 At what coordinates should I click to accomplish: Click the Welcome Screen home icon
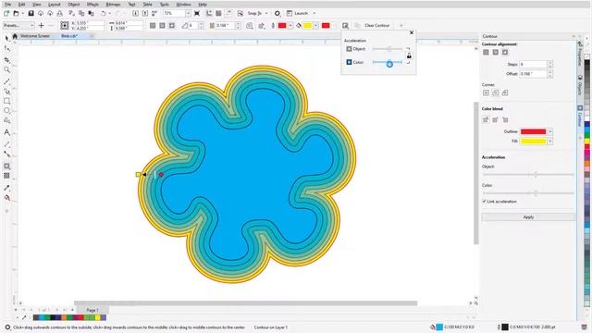point(15,36)
